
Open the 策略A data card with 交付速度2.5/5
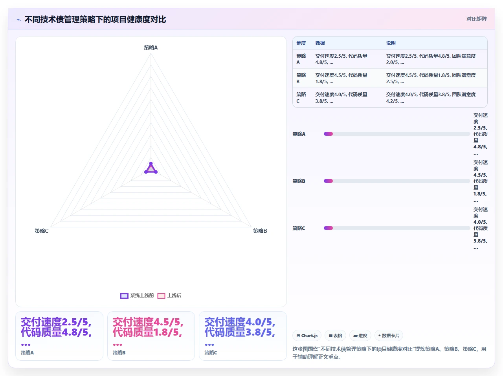coord(59,336)
